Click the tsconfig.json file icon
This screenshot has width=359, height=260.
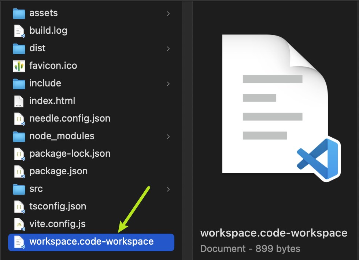coord(19,207)
